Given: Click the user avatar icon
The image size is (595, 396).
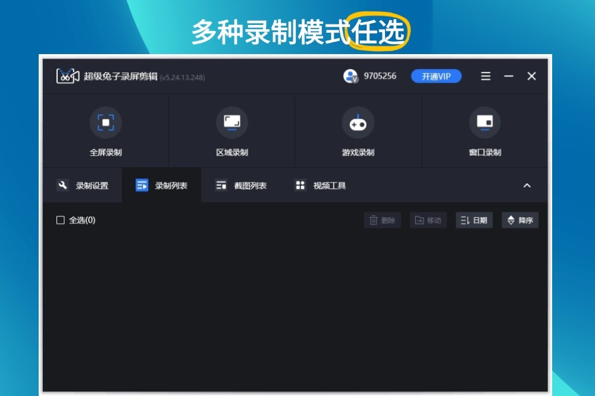Looking at the screenshot, I should 350,76.
